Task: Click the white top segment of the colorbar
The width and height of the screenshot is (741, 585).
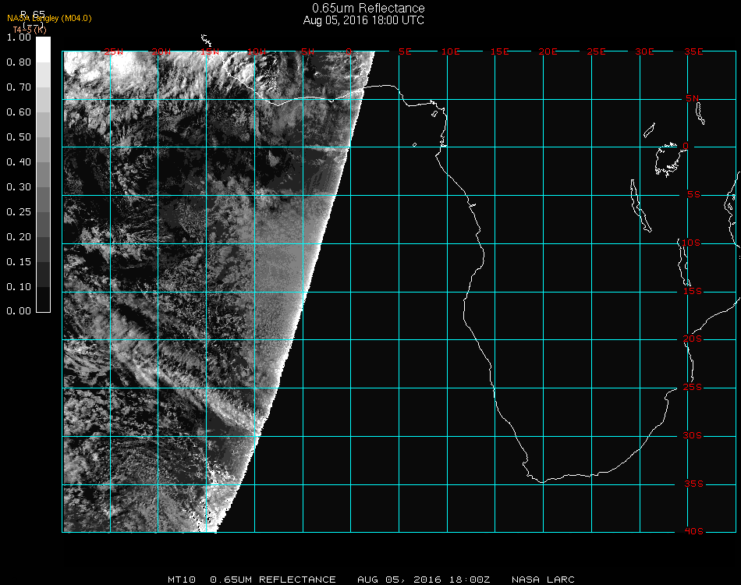Action: click(43, 50)
